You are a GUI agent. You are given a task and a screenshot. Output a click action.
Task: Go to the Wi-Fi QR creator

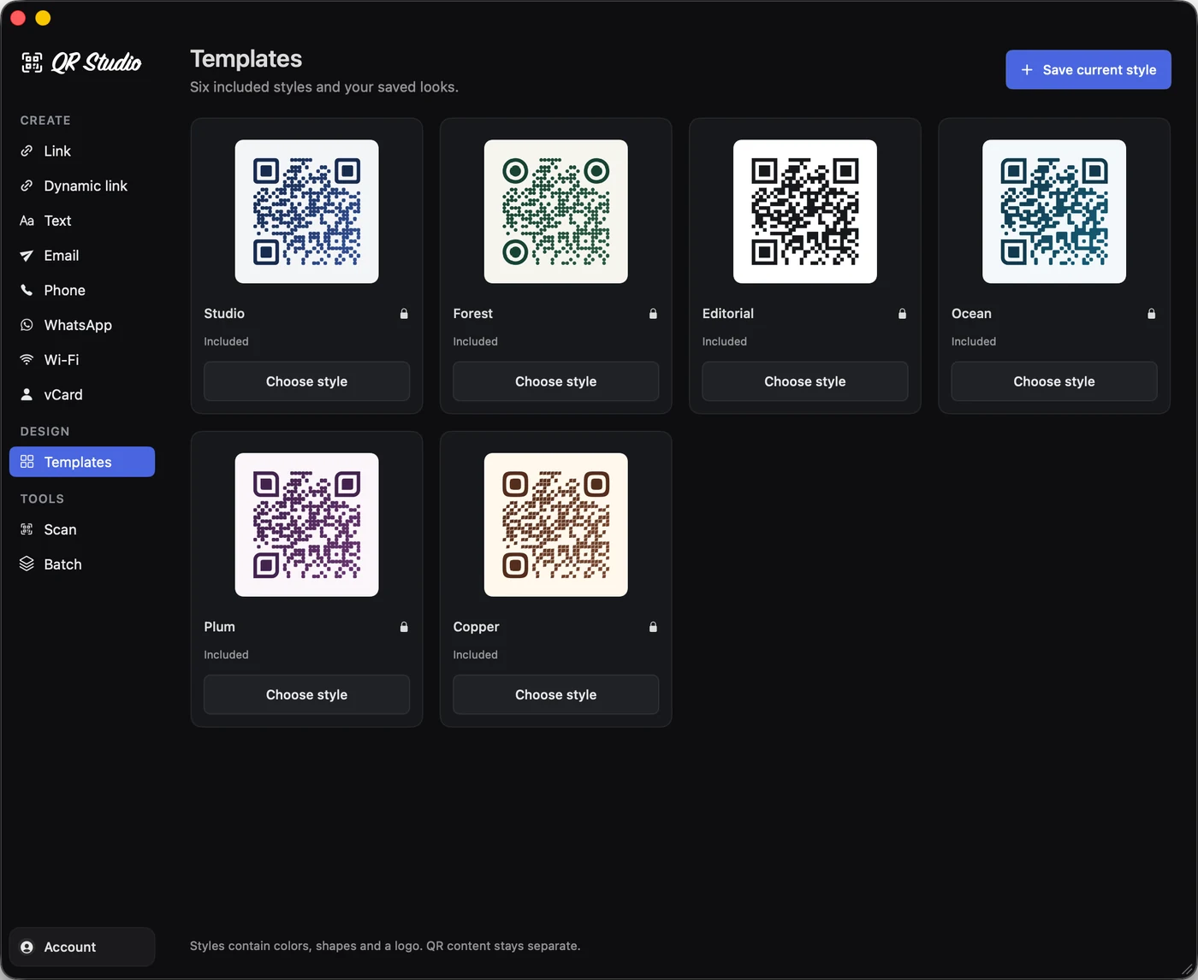[x=82, y=360]
